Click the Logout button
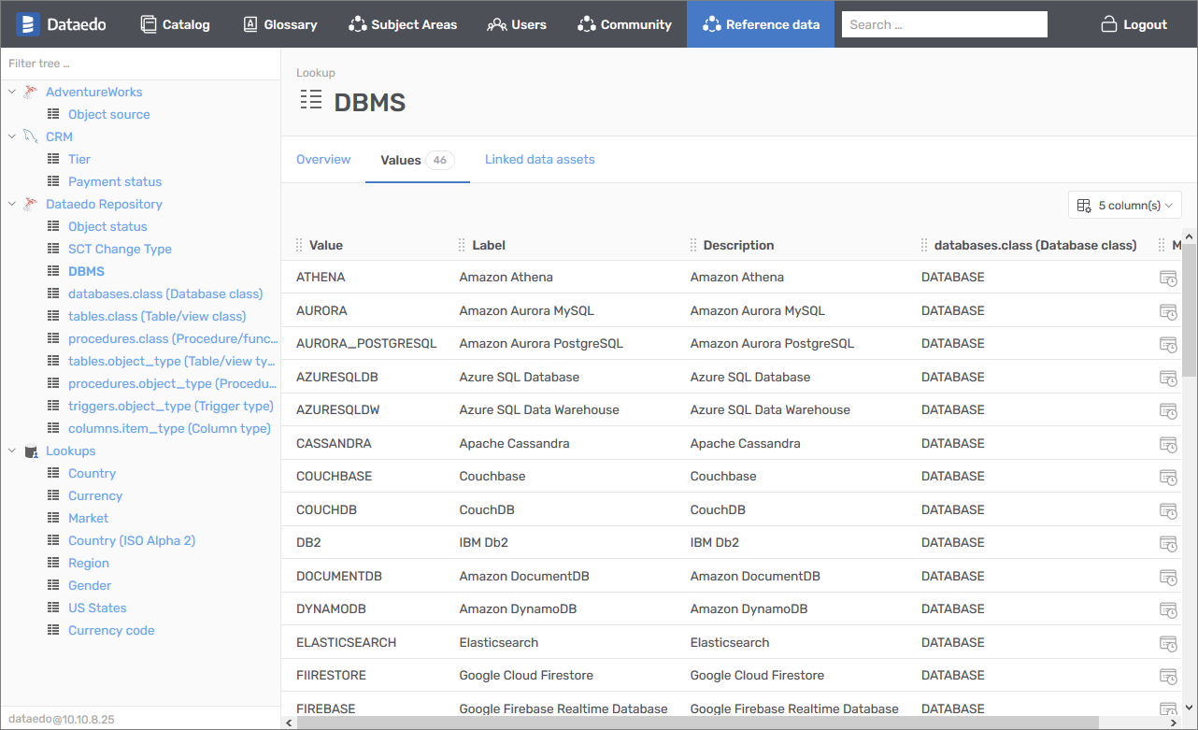 pos(1134,24)
